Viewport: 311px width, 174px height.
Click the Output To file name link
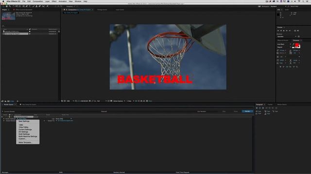pos(65,120)
